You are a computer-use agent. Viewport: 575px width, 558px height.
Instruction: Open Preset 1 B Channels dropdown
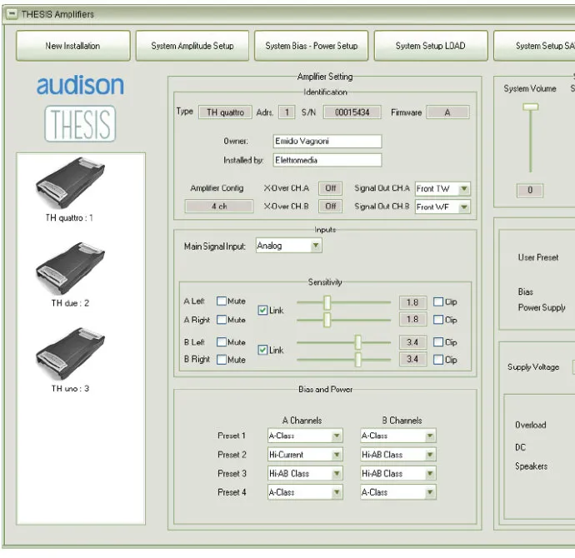(398, 436)
